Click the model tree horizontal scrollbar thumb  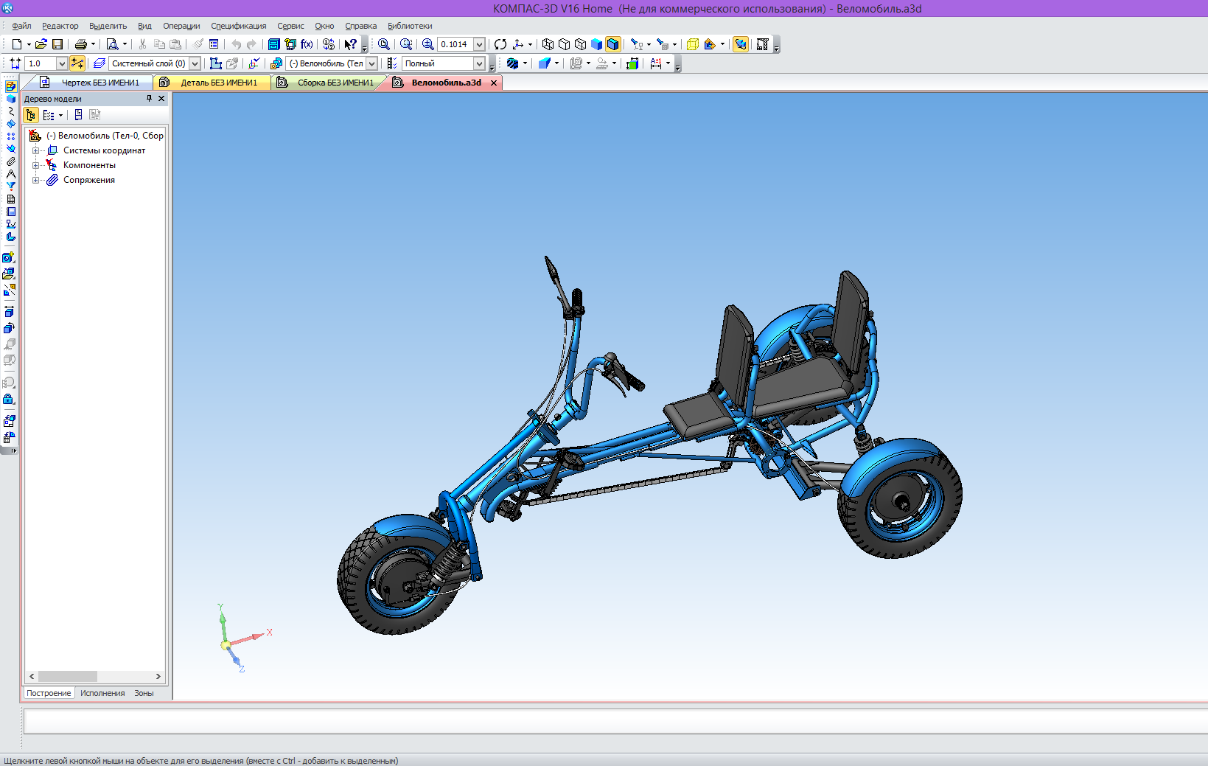point(68,676)
